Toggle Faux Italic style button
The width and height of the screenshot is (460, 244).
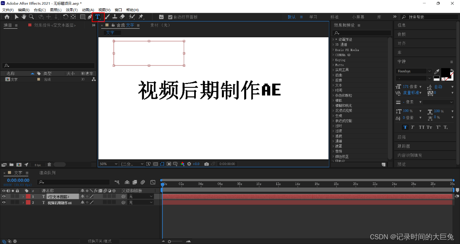click(x=412, y=127)
